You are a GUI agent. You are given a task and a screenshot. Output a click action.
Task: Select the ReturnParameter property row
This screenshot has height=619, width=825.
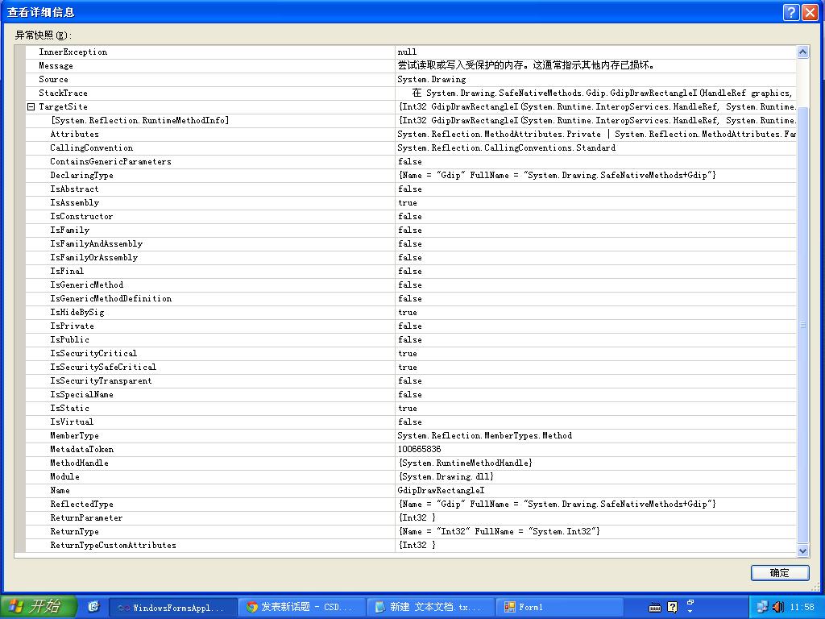pos(410,517)
